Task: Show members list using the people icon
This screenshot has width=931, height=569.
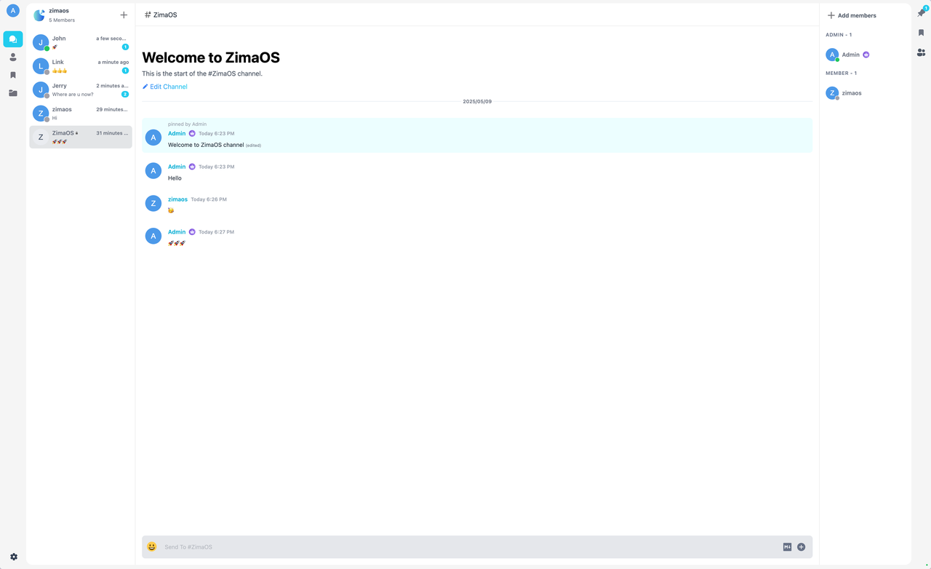Action: click(919, 52)
